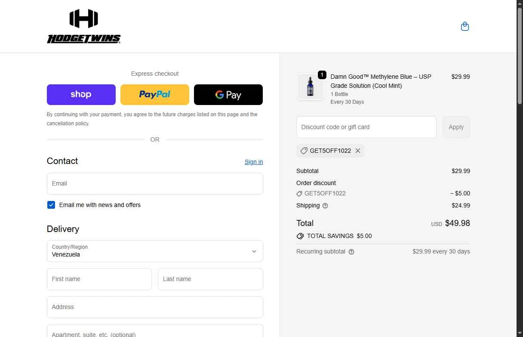
Task: Click the $24.99 shipping cost
Action: (461, 205)
